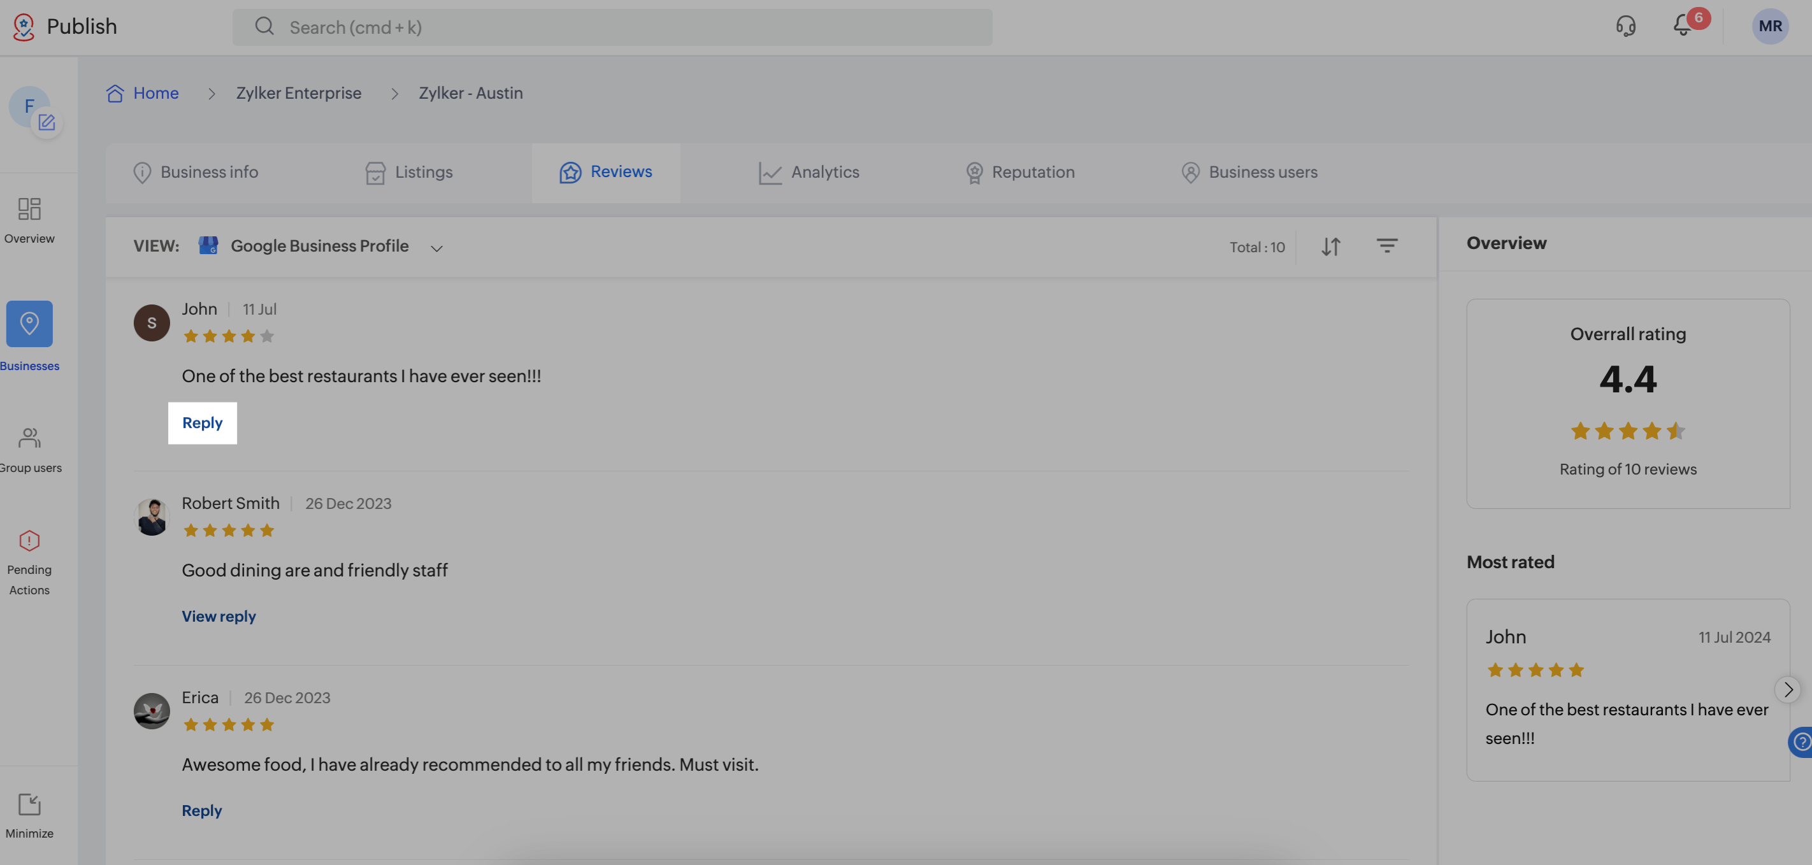Screen dimensions: 1812x865
Task: Show next Most rated review arrow
Action: (x=1787, y=689)
